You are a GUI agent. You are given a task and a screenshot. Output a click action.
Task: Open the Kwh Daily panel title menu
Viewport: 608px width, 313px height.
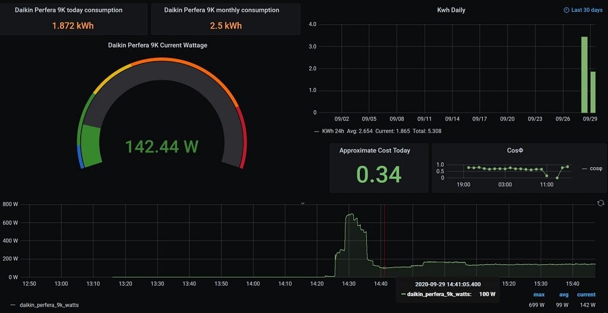pyautogui.click(x=451, y=10)
